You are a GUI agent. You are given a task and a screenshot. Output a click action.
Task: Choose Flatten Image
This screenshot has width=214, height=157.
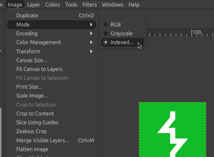[52, 149]
